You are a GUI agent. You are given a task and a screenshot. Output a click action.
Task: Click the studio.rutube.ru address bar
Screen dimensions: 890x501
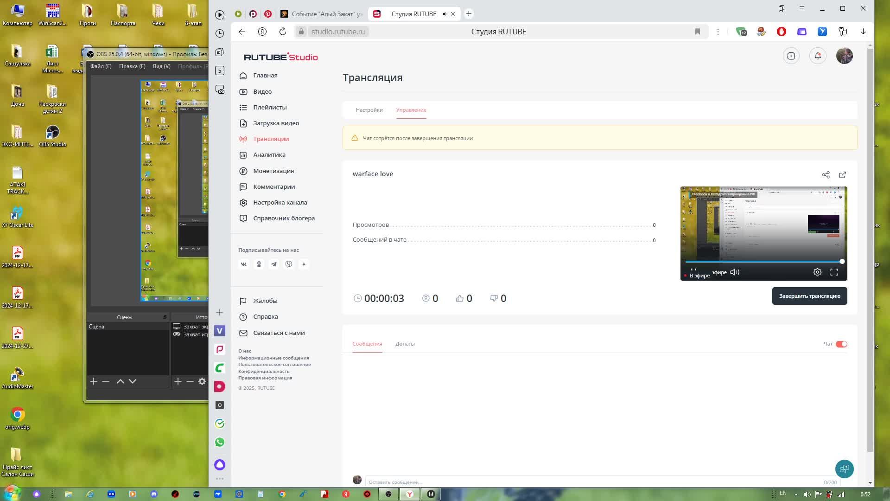pos(338,32)
